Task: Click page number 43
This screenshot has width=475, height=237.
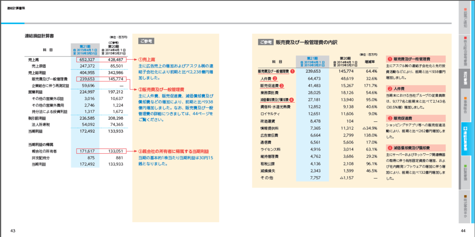Action: 13,231
